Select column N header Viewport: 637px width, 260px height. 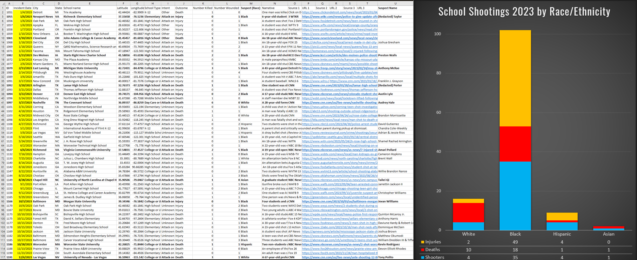pyautogui.click(x=274, y=3)
